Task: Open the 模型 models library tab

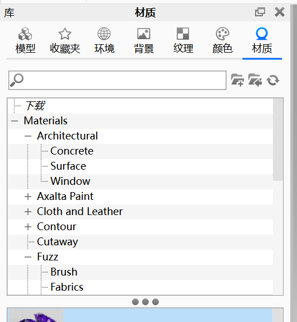Action: (x=25, y=40)
